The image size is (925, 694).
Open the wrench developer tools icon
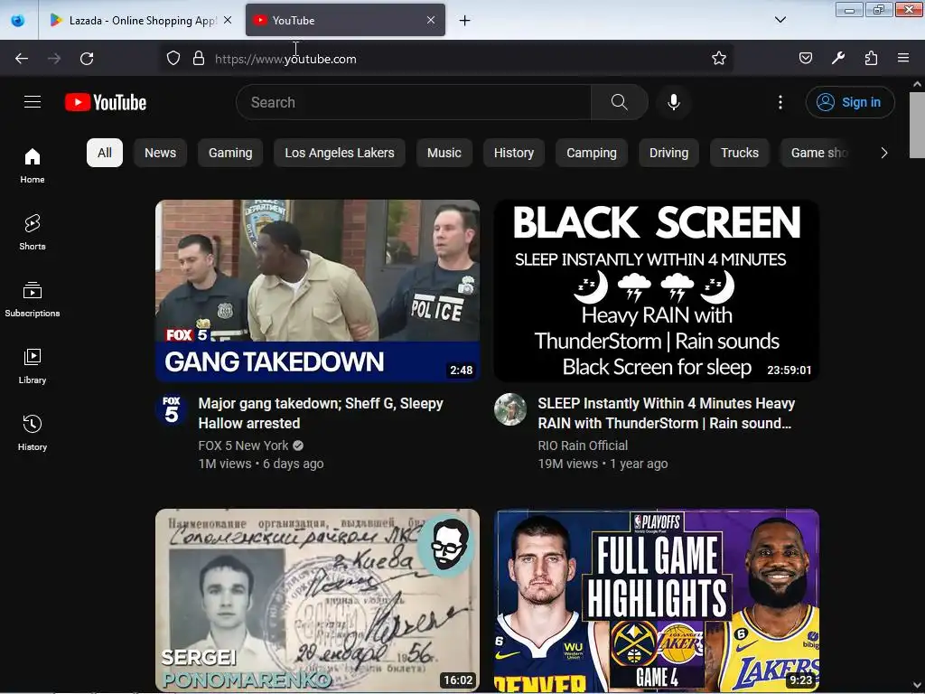[x=838, y=58]
